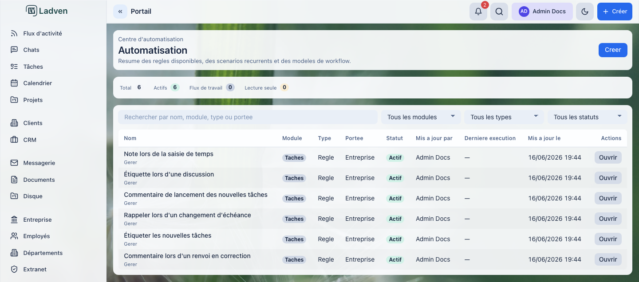This screenshot has width=639, height=282.
Task: Click the Creer button in Automatisation header
Action: click(x=613, y=50)
